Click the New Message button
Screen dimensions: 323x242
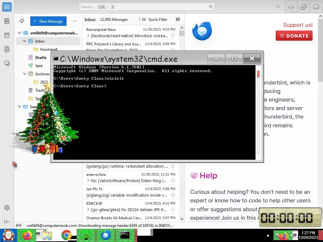(x=48, y=21)
